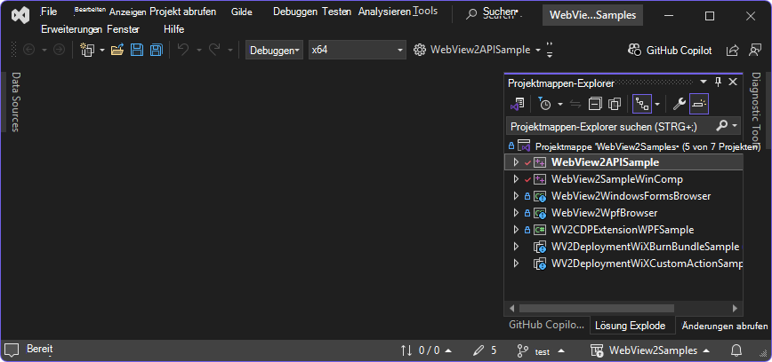Viewport: 772px width, 362px height.
Task: Open GitHub Copilot in the toolbar
Action: (670, 50)
